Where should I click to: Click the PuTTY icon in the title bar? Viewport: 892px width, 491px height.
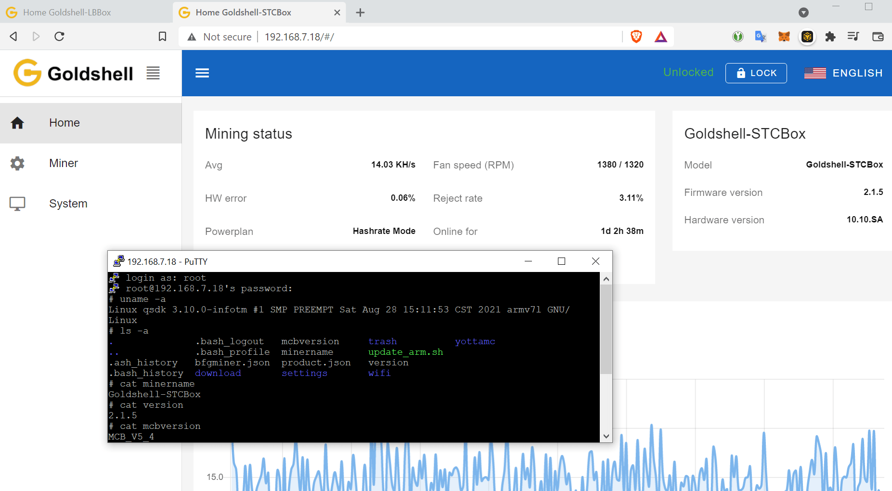point(118,261)
